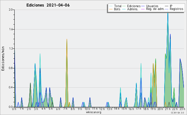The image size is (187, 115).
Task: Select the IP legend label
Action: pos(171,6)
